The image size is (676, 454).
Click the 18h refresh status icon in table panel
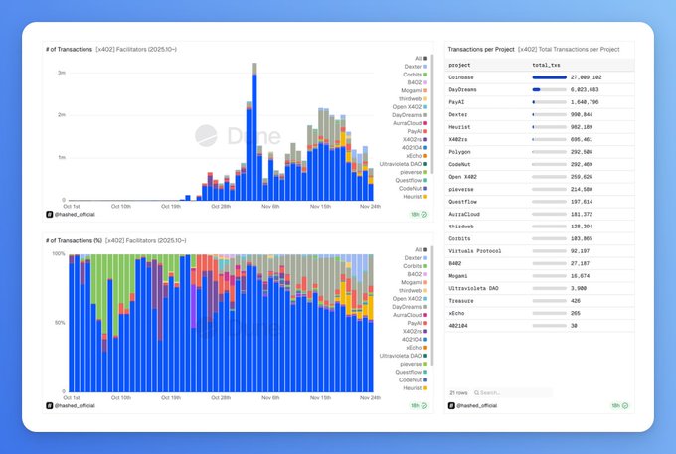pyautogui.click(x=625, y=406)
